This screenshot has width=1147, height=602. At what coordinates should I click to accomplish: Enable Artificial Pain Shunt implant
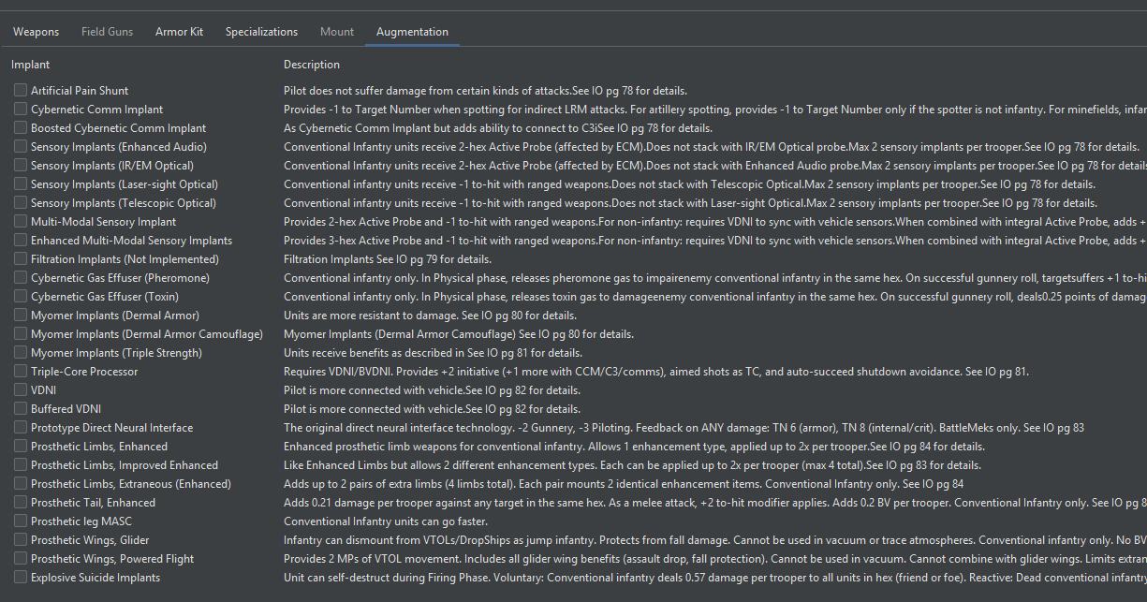(21, 91)
